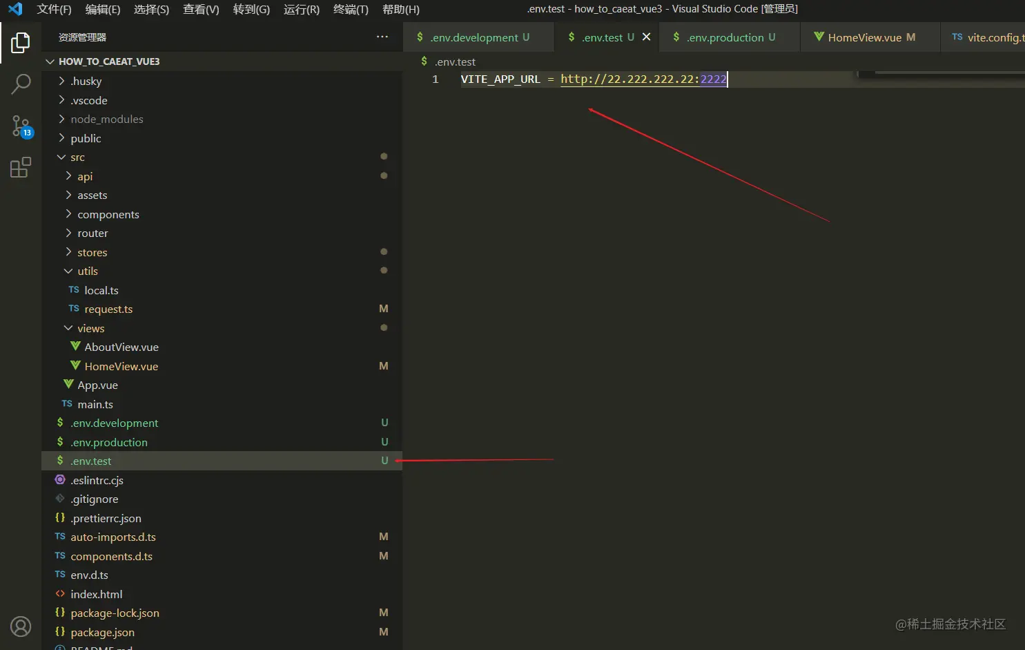Click the http://22.222.222.22:2222 URL in editor
This screenshot has height=650, width=1025.
point(643,79)
